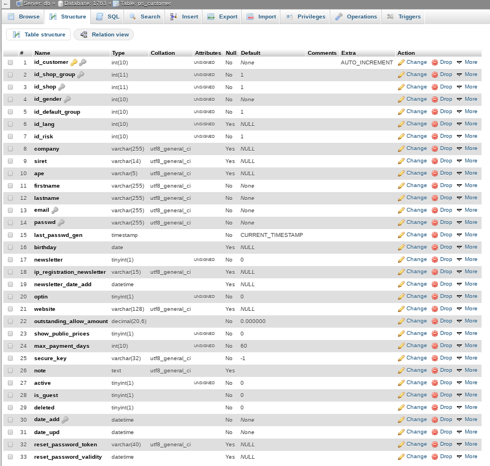Click the pencil Change icon for secure_key row

[401, 358]
